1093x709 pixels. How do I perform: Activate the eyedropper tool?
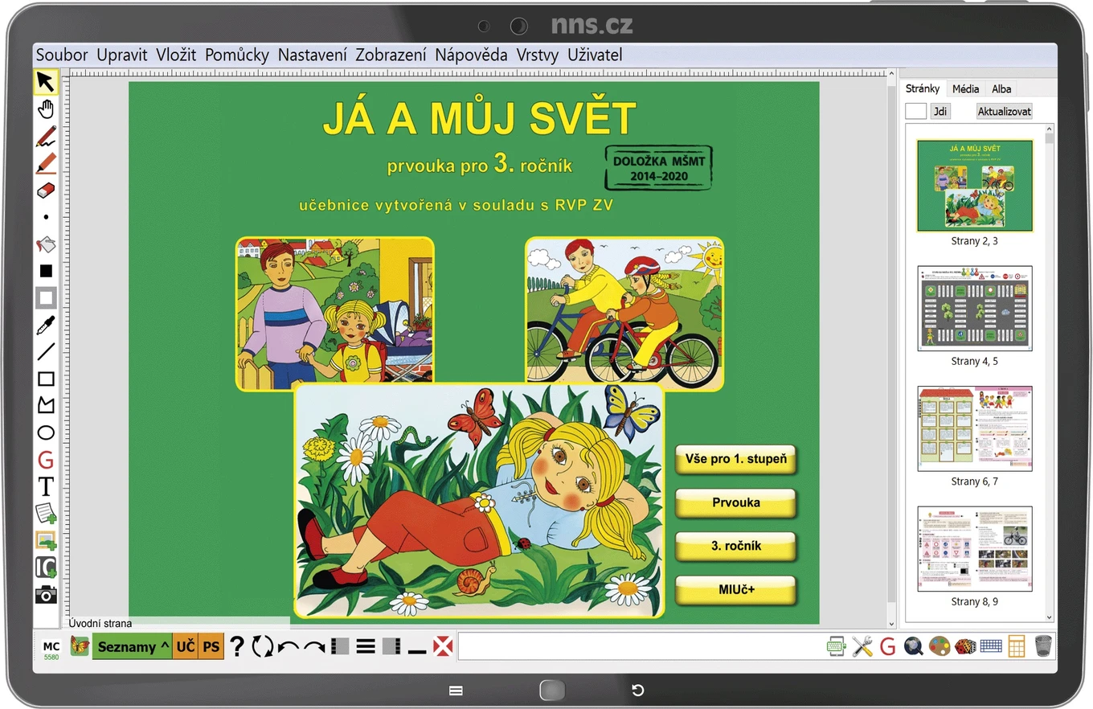(x=46, y=325)
